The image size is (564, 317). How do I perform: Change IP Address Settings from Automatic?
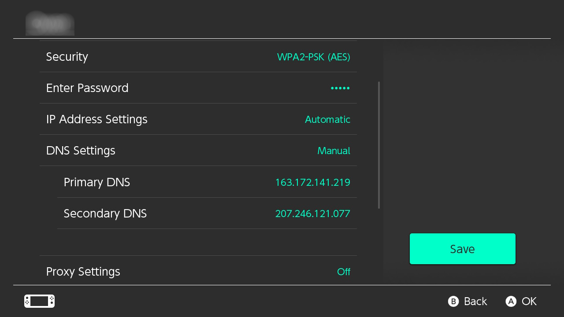[328, 119]
